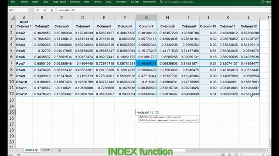Click the Select All corner triangle
279x156 pixels.
tap(13, 17)
